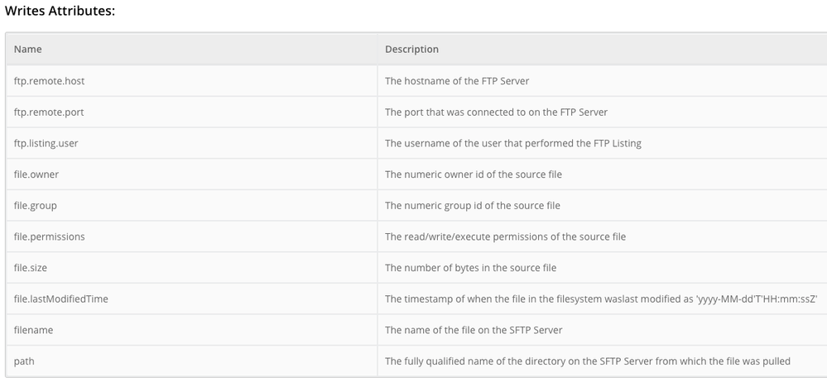The image size is (827, 382).
Task: Select the file.size attribute name
Action: pos(32,268)
